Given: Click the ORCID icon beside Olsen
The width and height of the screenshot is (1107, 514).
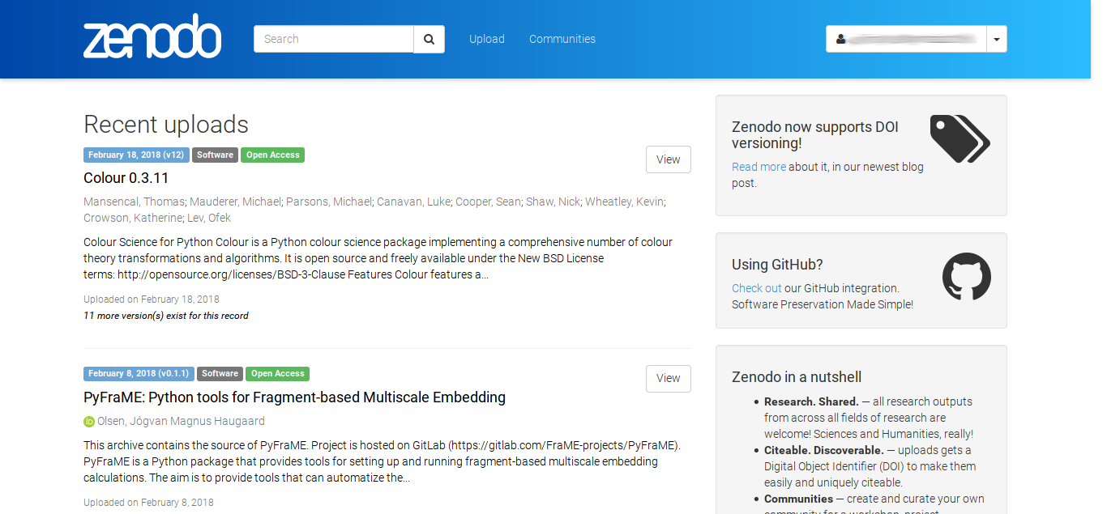Looking at the screenshot, I should [x=89, y=422].
